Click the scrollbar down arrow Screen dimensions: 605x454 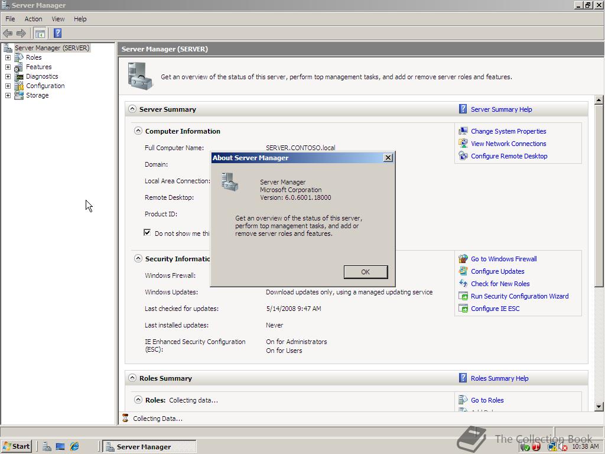pyautogui.click(x=599, y=406)
